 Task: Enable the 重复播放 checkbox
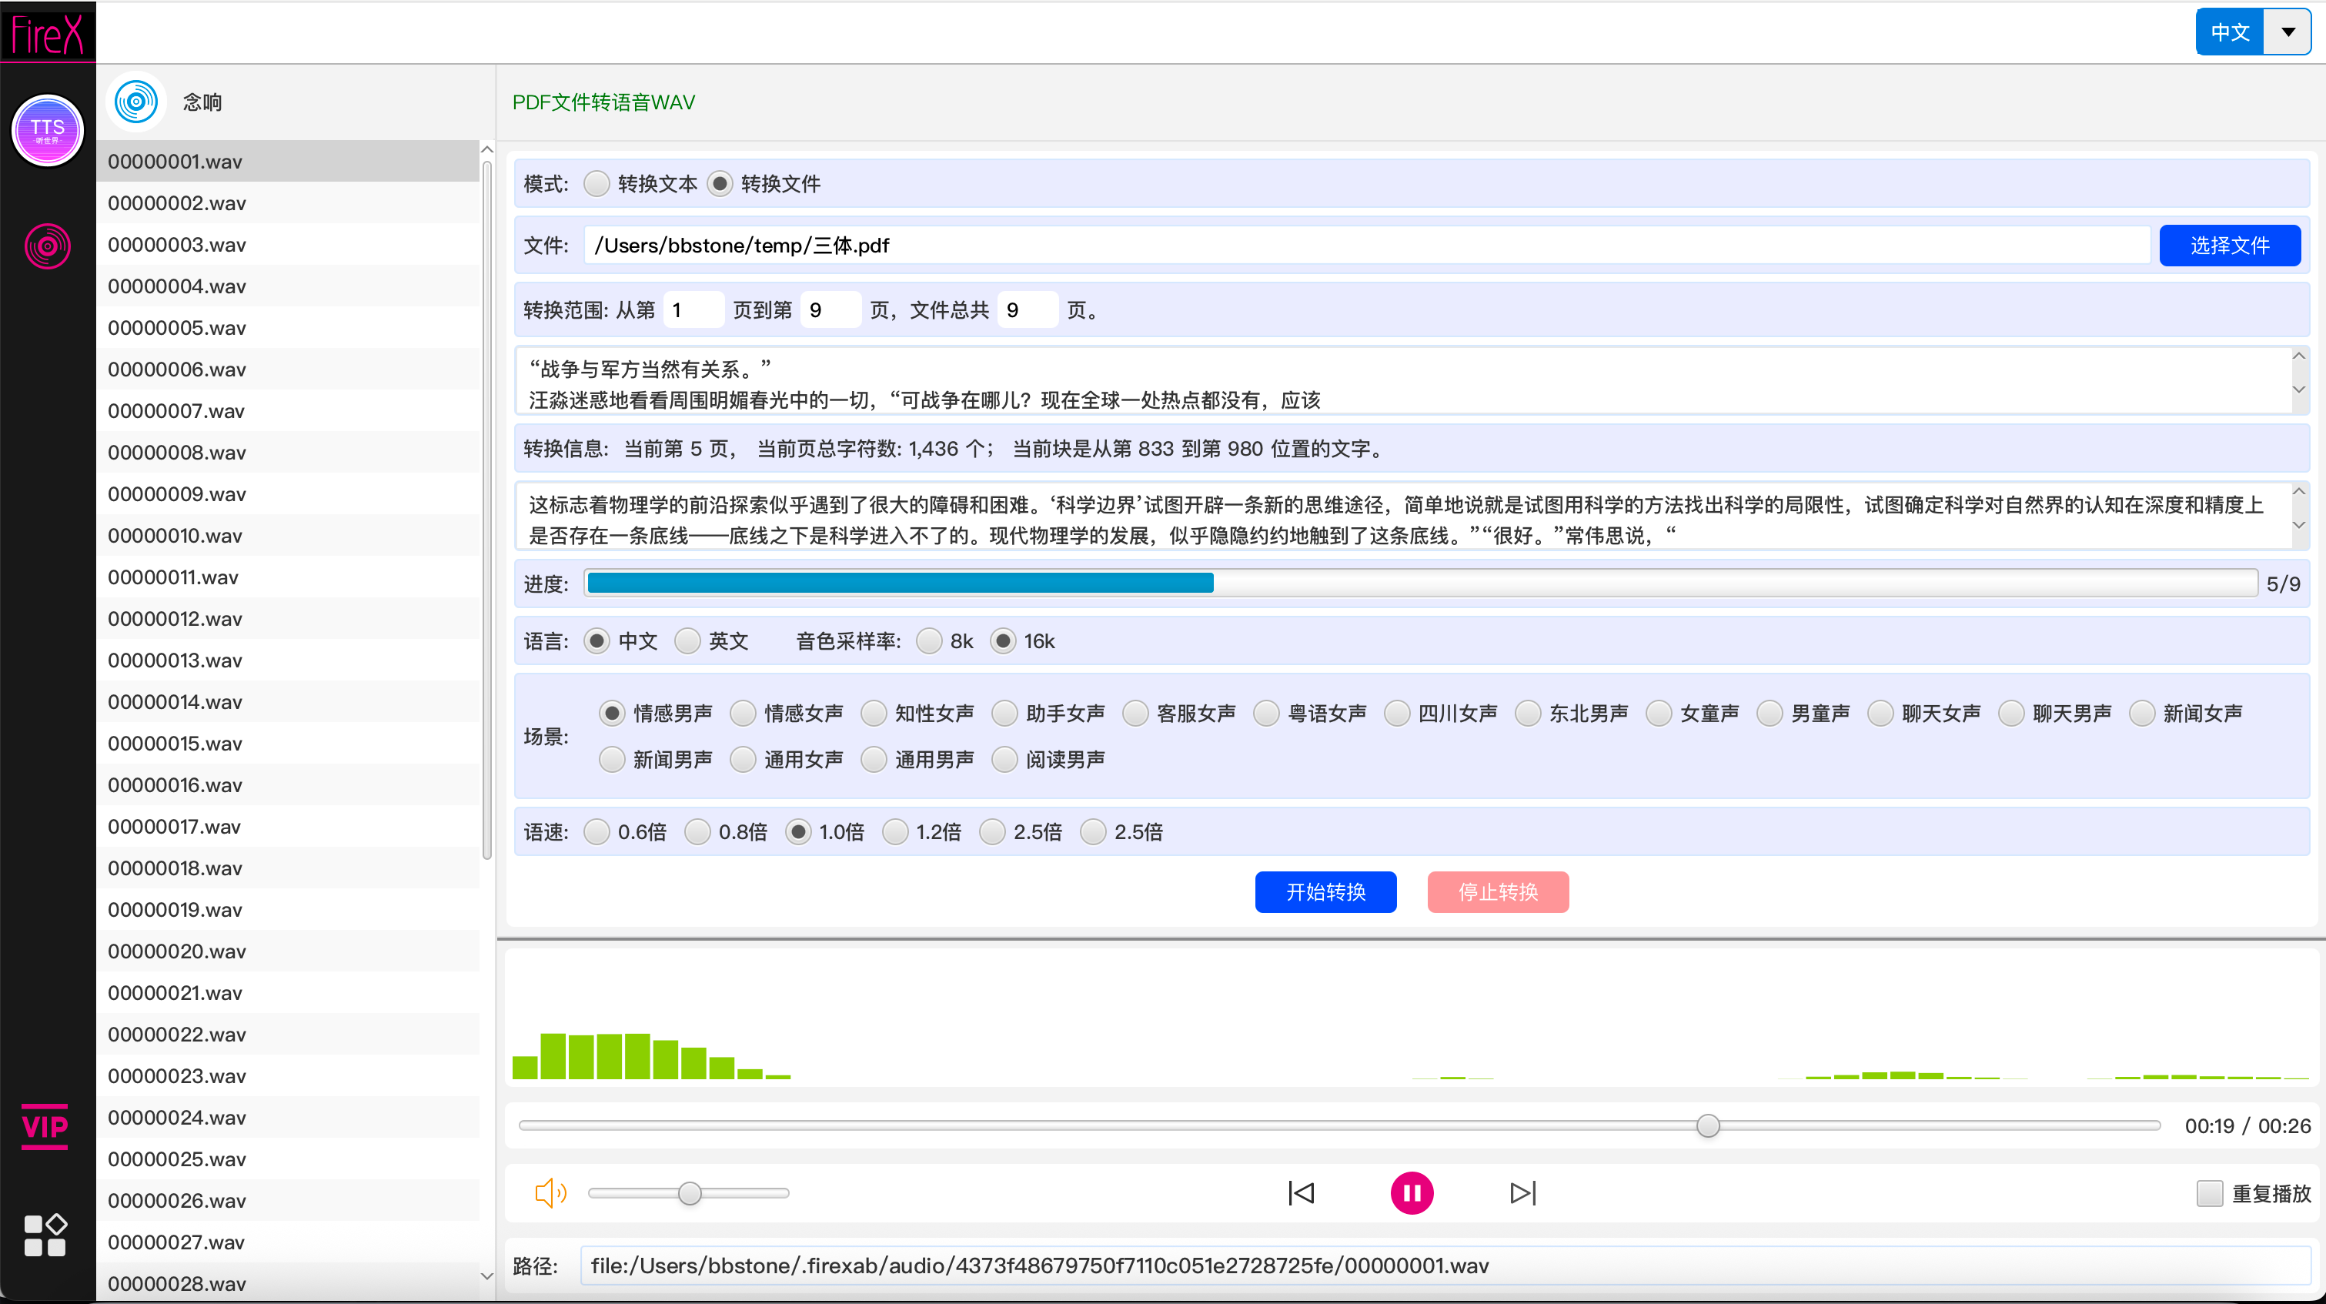[2208, 1193]
